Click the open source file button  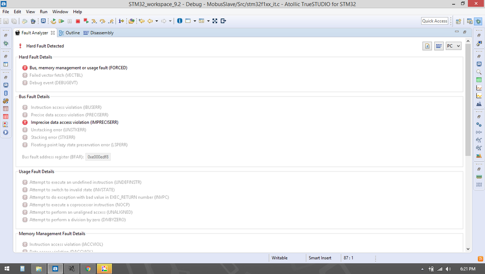click(x=427, y=46)
